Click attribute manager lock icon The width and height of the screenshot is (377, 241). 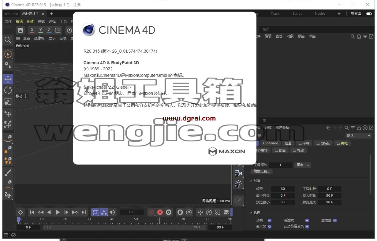tap(359, 128)
